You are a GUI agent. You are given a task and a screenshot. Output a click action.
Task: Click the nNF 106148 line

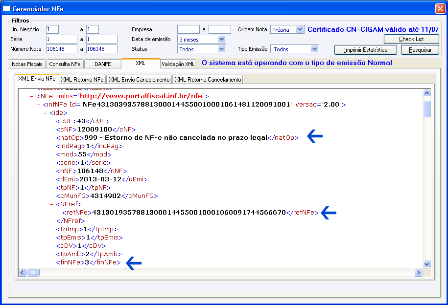(x=92, y=171)
